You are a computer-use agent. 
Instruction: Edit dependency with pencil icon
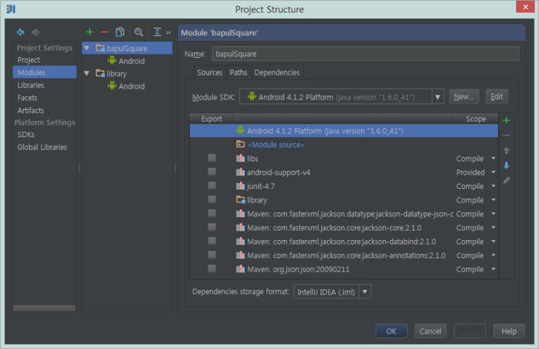[506, 180]
